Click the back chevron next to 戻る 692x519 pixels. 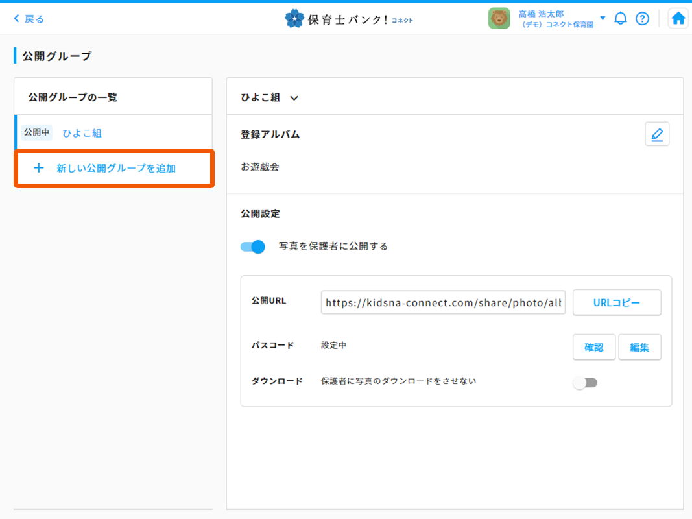18,18
